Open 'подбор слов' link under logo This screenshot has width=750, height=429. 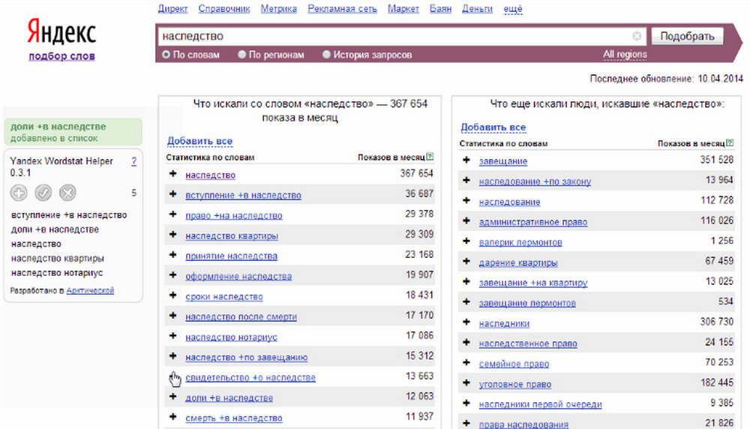61,56
